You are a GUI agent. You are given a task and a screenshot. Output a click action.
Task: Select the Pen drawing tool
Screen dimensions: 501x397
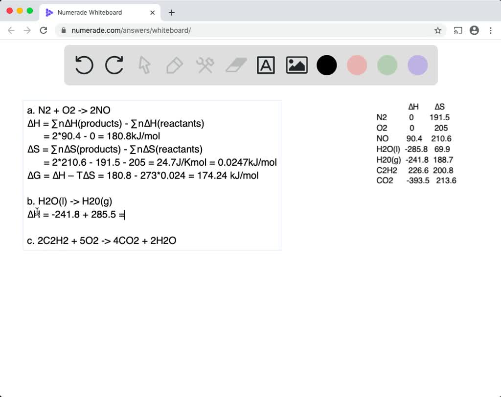coord(174,65)
